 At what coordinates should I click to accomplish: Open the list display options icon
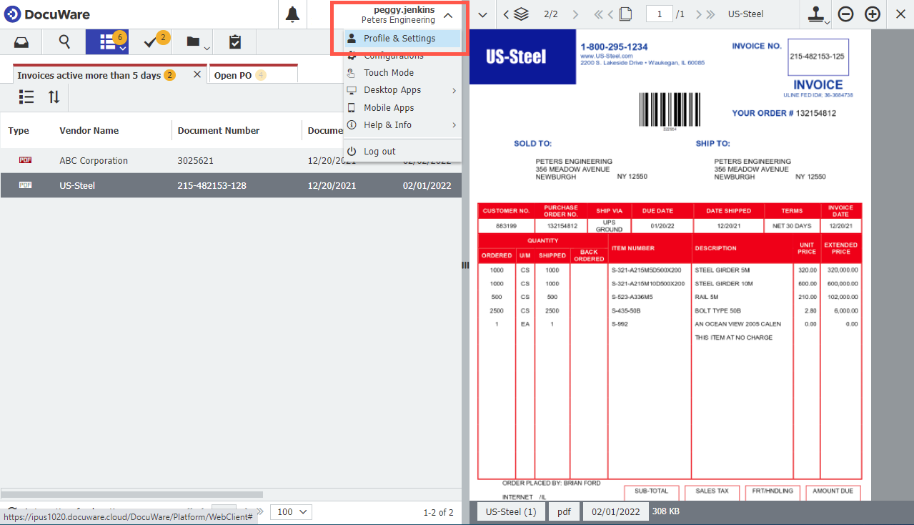pyautogui.click(x=26, y=97)
